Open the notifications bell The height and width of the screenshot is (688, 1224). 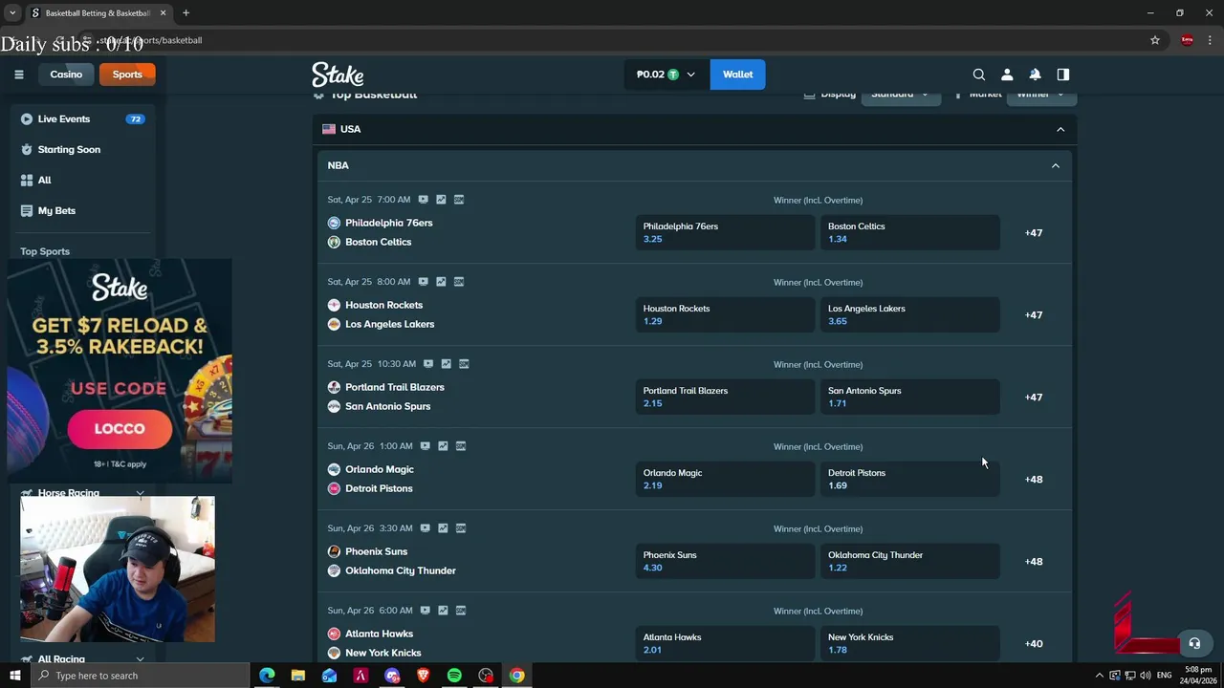click(x=1035, y=75)
